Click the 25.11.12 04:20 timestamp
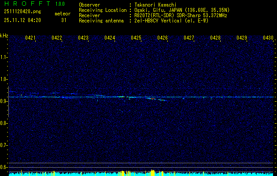 click(x=22, y=20)
